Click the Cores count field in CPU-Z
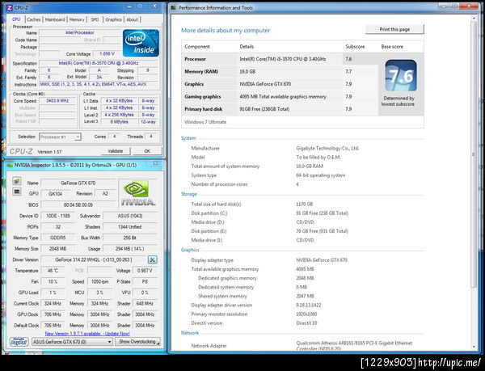This screenshot has height=371, width=485. (x=114, y=137)
